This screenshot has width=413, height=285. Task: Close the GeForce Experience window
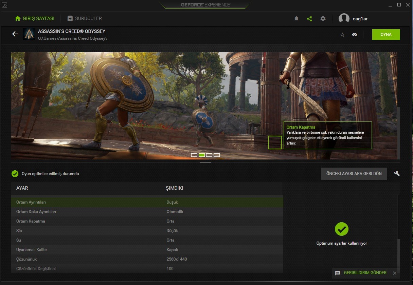click(408, 5)
